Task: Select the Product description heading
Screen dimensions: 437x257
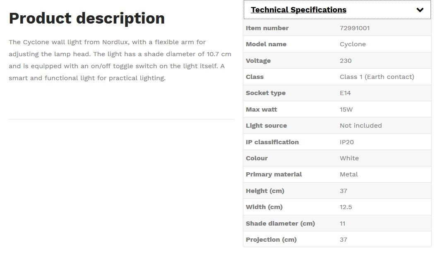Action: tap(86, 18)
